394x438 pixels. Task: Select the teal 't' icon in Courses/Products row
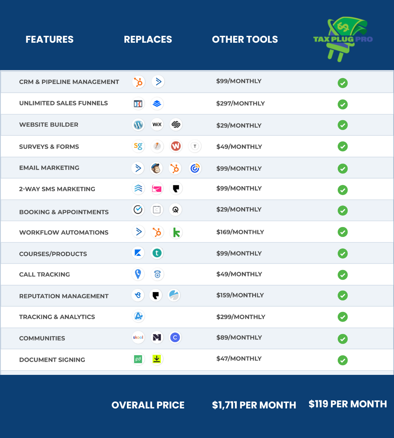click(x=157, y=253)
